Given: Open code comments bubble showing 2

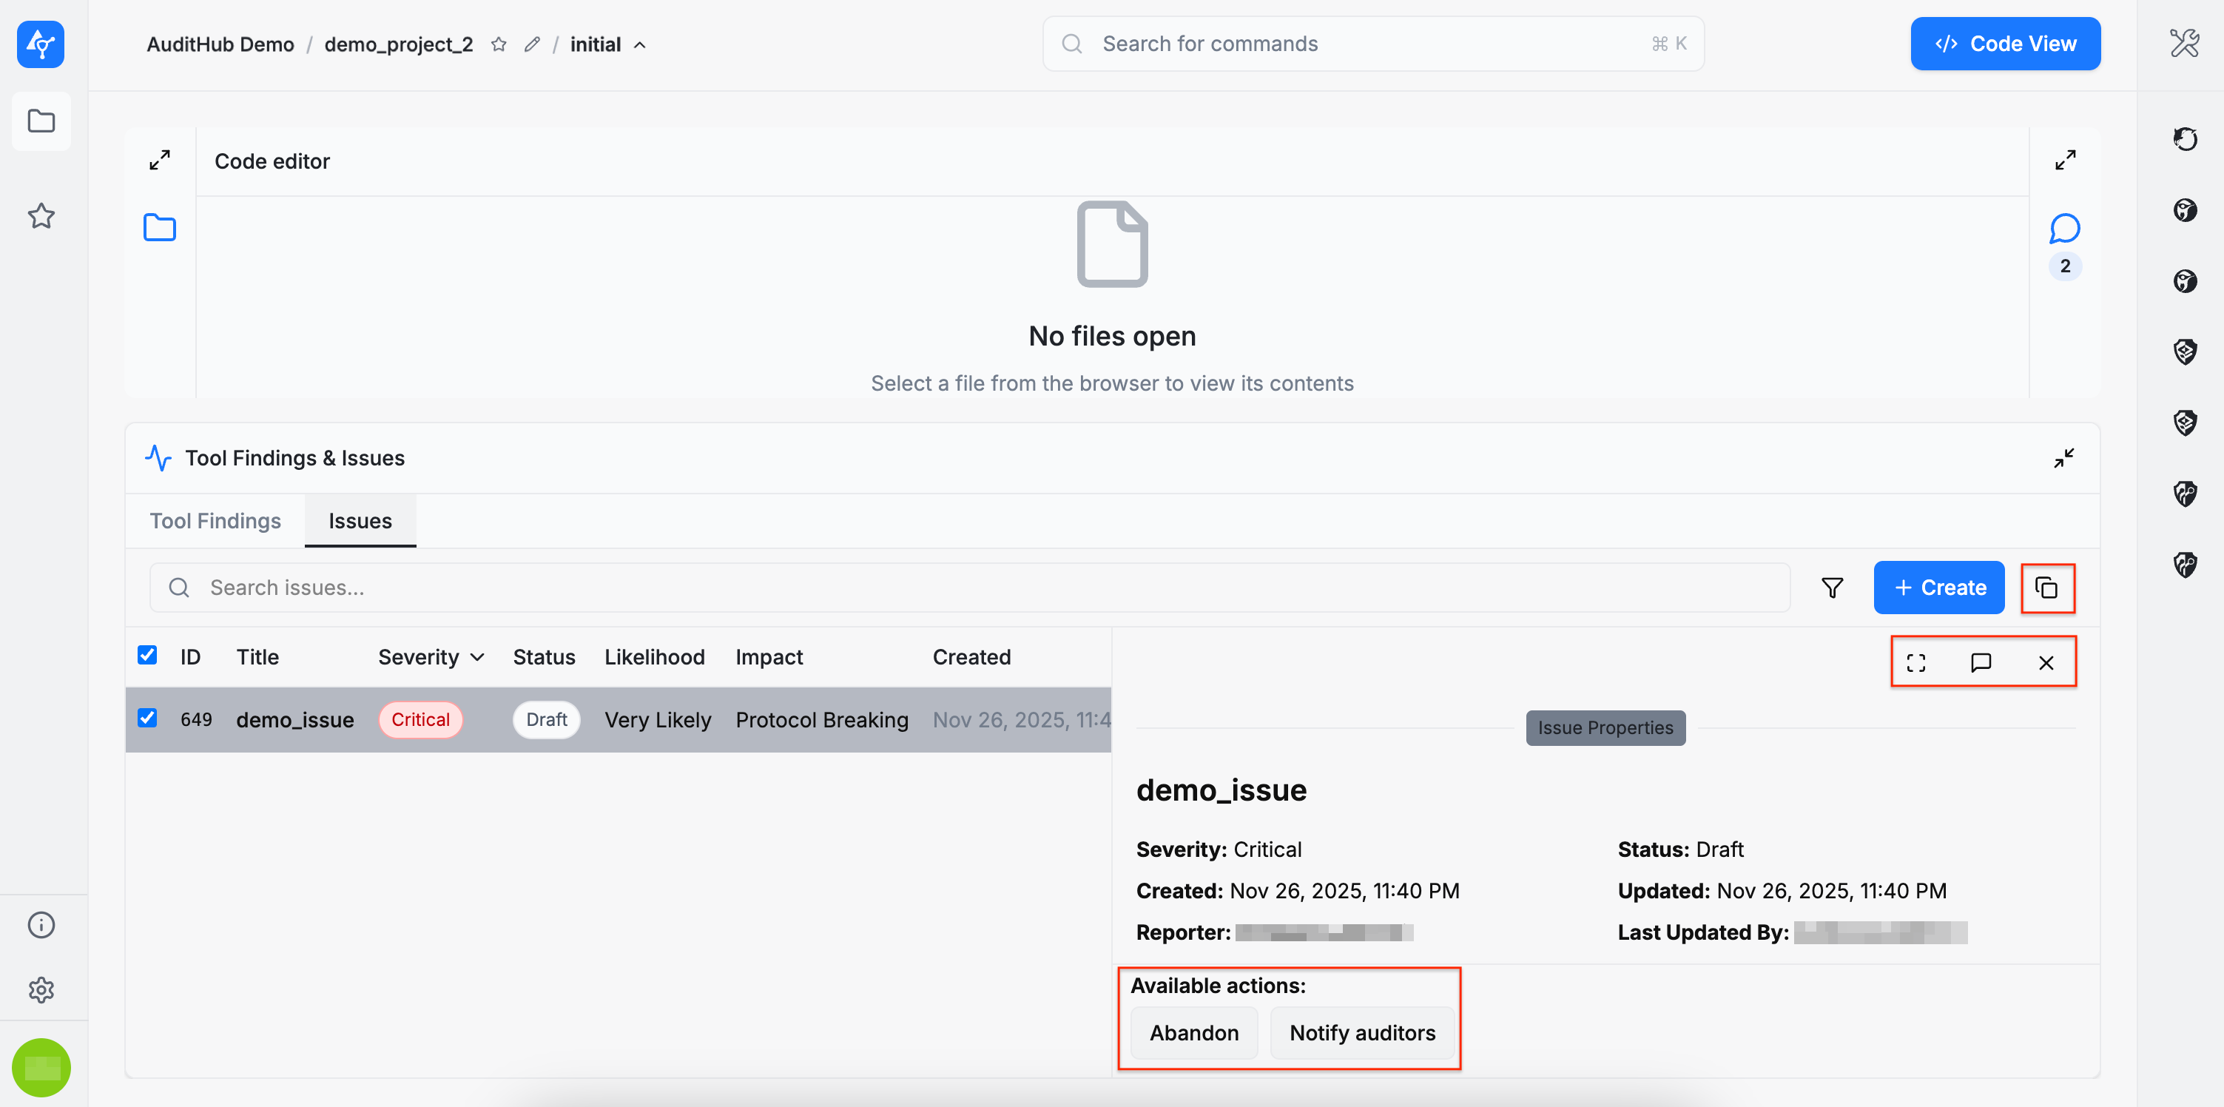Looking at the screenshot, I should point(2064,229).
